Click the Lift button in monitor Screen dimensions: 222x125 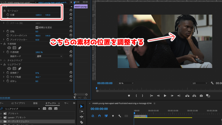187,96
